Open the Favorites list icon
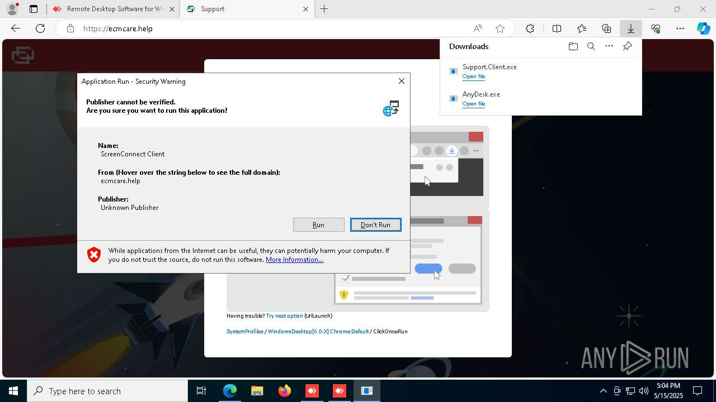 [x=582, y=28]
